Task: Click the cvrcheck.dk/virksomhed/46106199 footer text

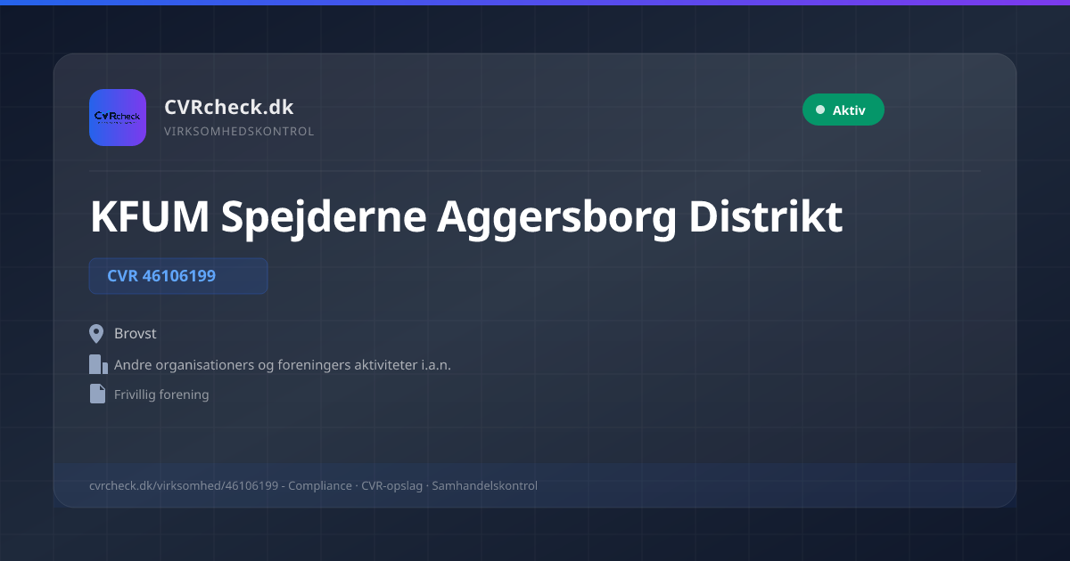Action: [185, 486]
